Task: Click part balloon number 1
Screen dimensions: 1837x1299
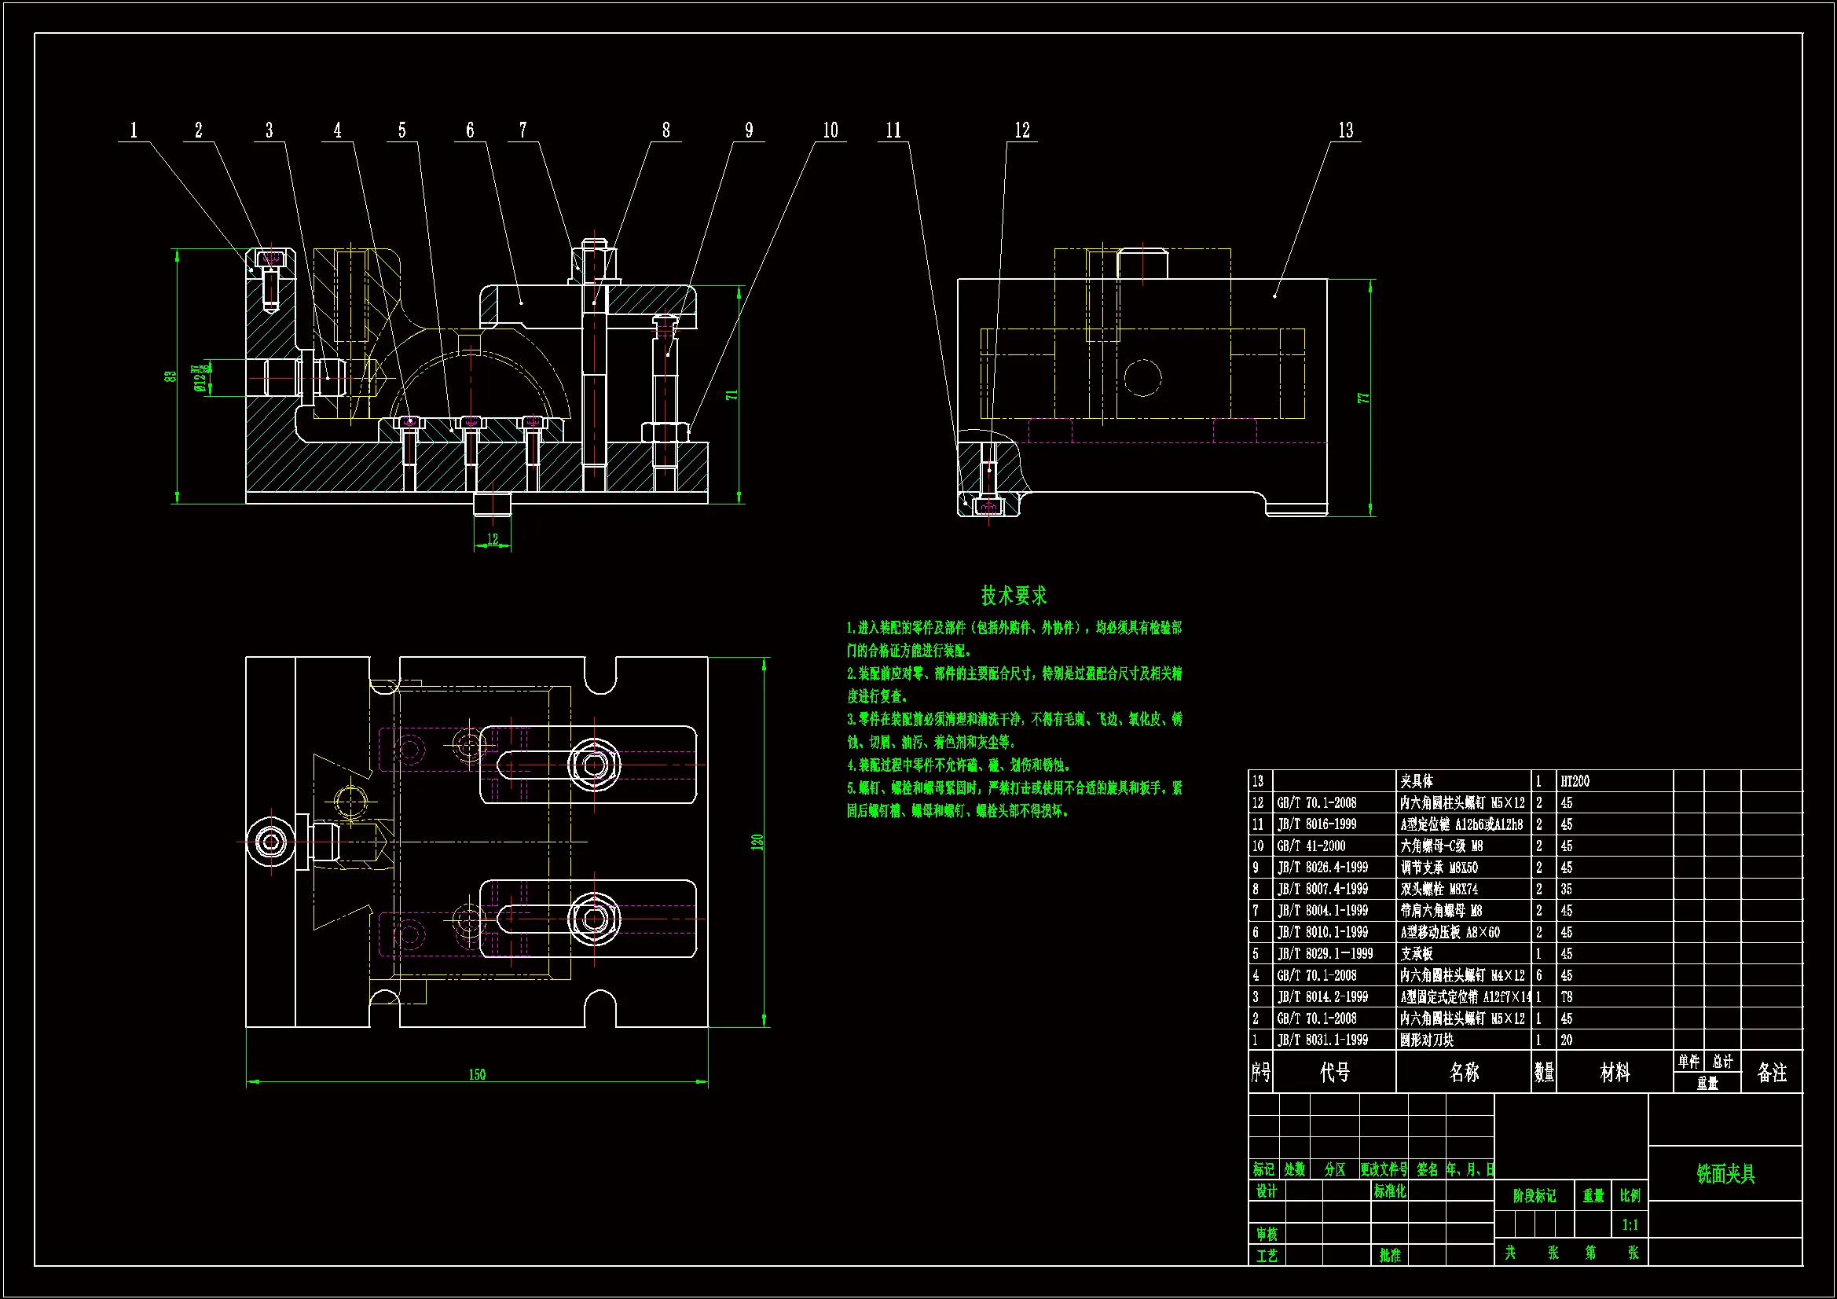Action: click(x=134, y=130)
